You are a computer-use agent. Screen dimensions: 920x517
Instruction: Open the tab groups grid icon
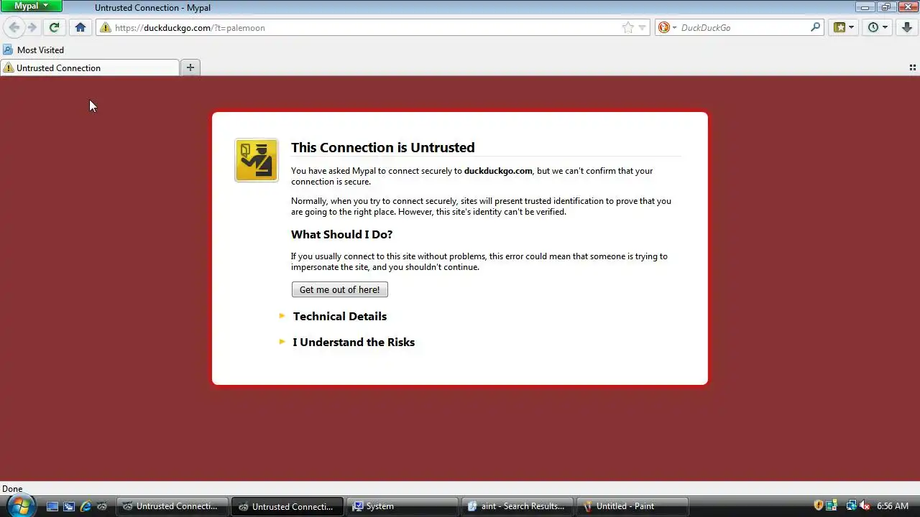click(x=913, y=67)
